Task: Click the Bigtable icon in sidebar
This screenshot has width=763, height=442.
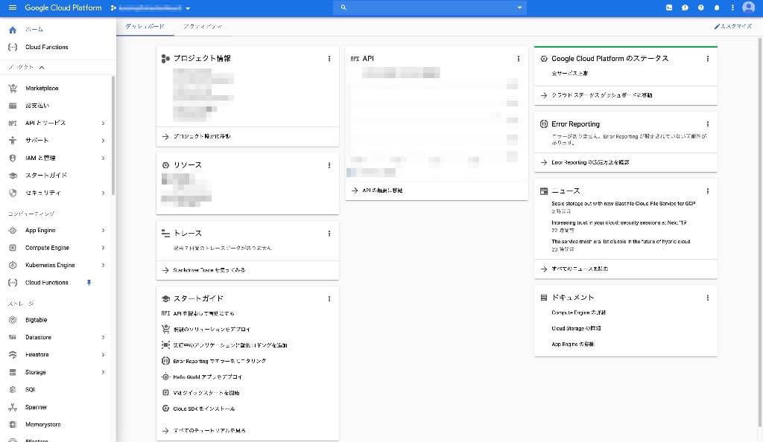Action: tap(12, 320)
